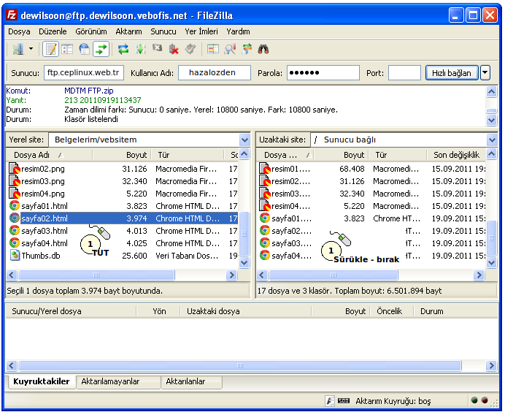Click the Port input field
This screenshot has width=505, height=412.
[x=404, y=73]
